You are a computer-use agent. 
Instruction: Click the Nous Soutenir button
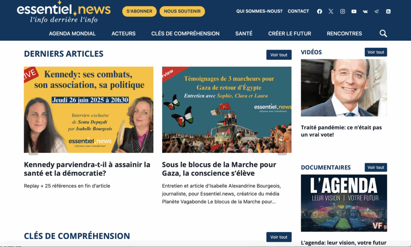[x=182, y=11]
